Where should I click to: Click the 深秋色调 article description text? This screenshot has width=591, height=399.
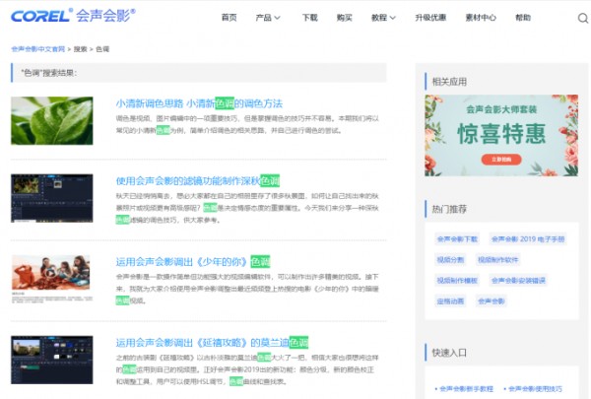(x=247, y=208)
